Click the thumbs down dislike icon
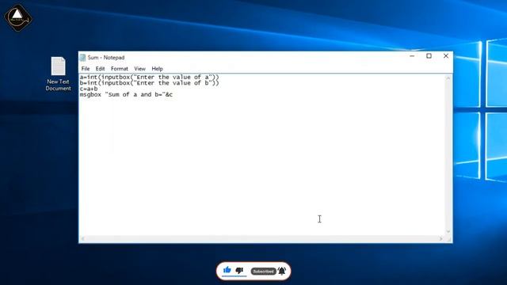This screenshot has width=507, height=285. [239, 270]
